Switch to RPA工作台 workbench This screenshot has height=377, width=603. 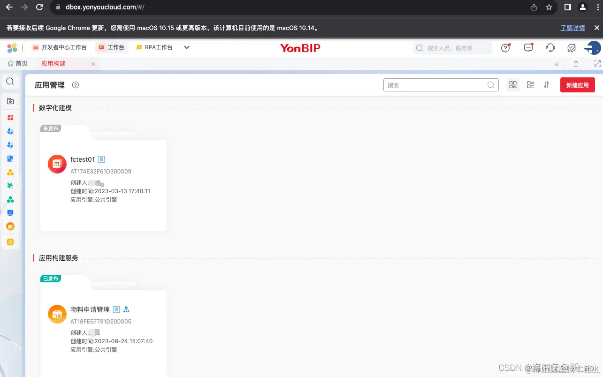pos(154,47)
